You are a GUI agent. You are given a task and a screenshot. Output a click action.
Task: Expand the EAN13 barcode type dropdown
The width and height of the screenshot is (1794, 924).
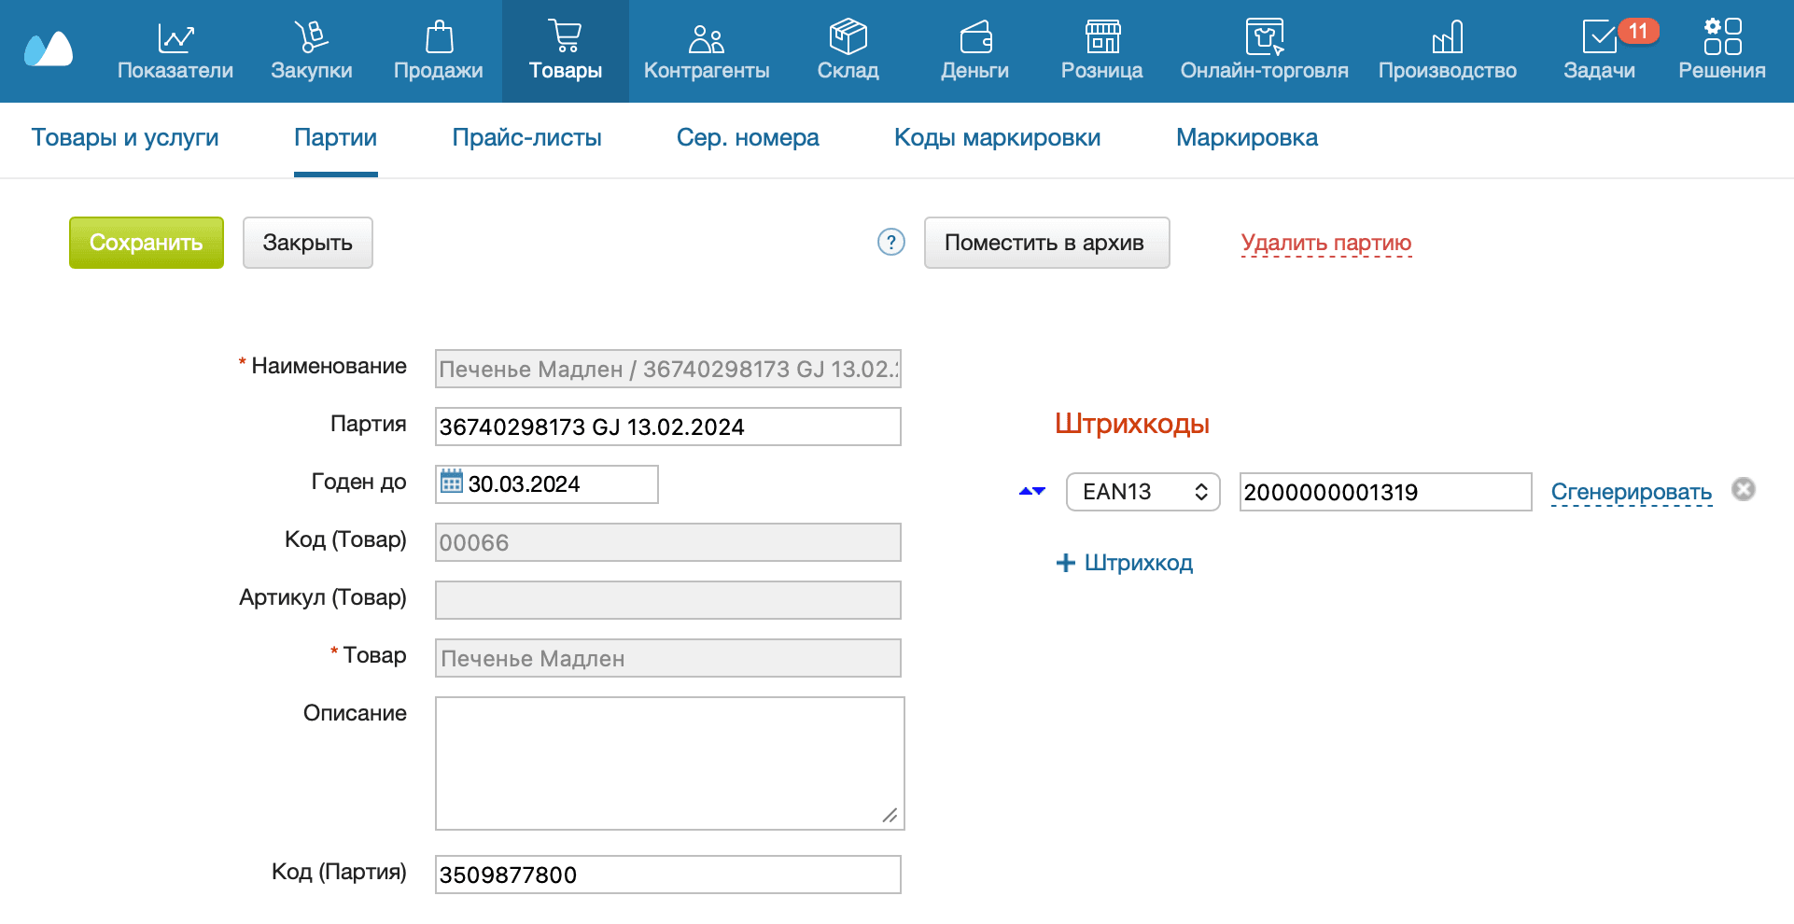click(x=1142, y=492)
